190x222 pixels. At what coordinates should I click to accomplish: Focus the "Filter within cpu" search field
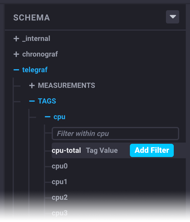click(115, 134)
